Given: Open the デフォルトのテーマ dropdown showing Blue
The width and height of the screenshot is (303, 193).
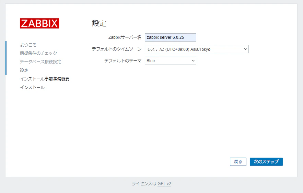Looking at the screenshot, I should coord(171,61).
